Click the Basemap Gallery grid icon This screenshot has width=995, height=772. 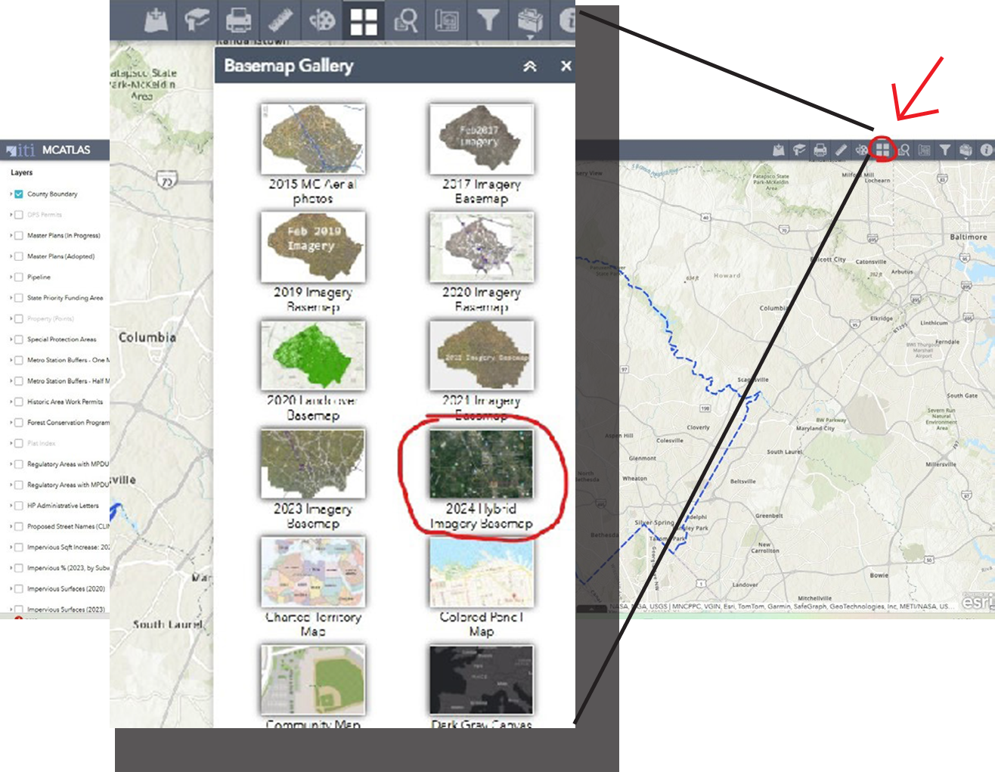click(365, 20)
